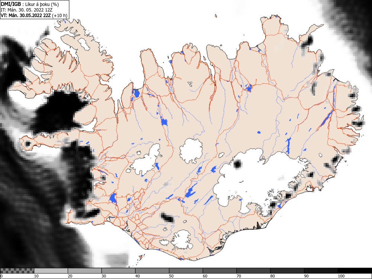
Task: Click the legend label '90'
Action: (306, 276)
